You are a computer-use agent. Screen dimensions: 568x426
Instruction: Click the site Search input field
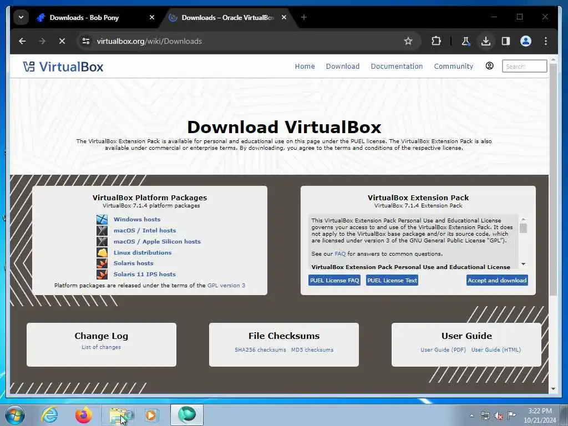[x=524, y=67]
